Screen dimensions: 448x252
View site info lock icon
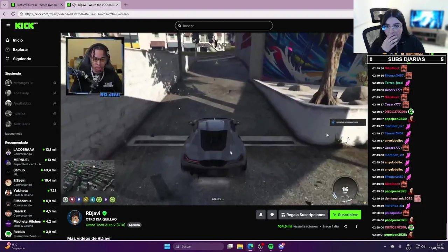coord(21,14)
